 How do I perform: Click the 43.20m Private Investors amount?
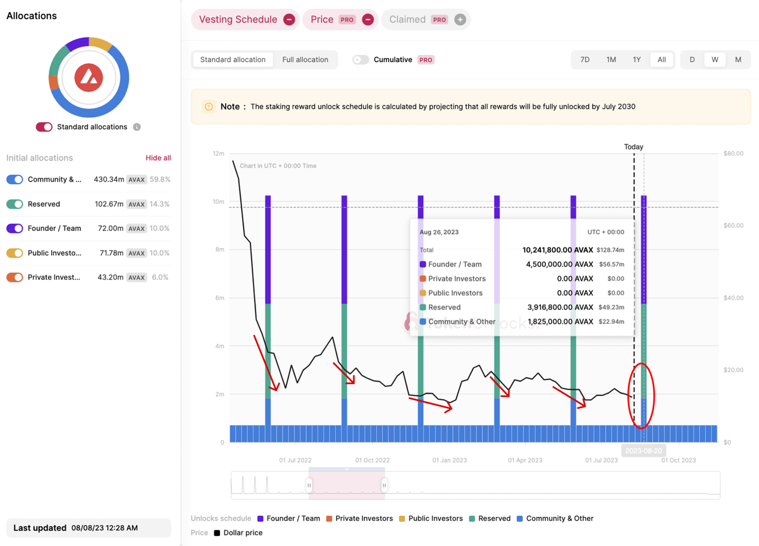point(111,277)
